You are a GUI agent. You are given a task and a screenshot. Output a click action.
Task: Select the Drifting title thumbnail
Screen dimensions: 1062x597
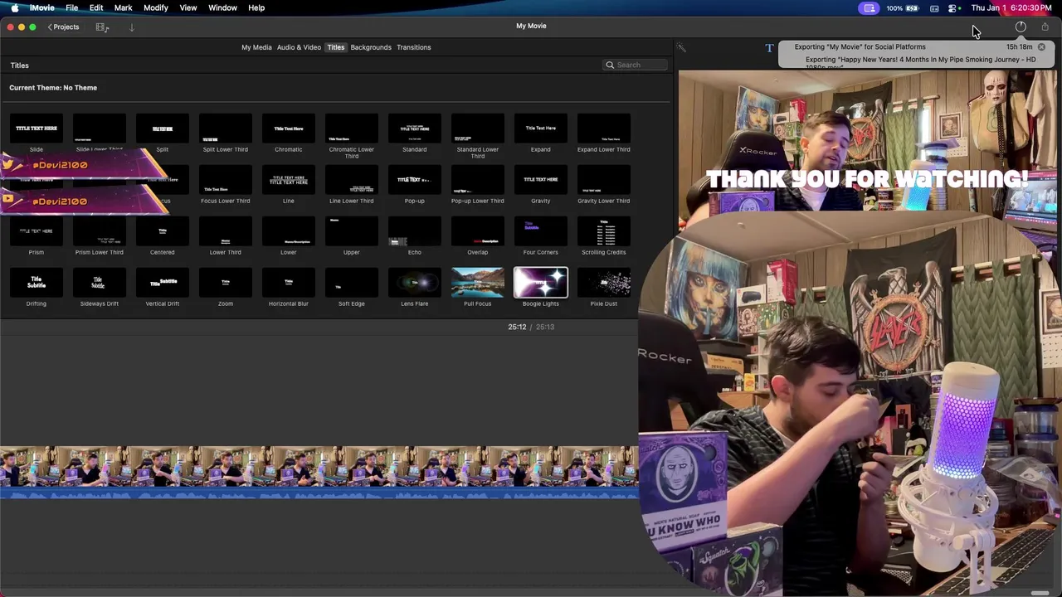[x=37, y=283]
